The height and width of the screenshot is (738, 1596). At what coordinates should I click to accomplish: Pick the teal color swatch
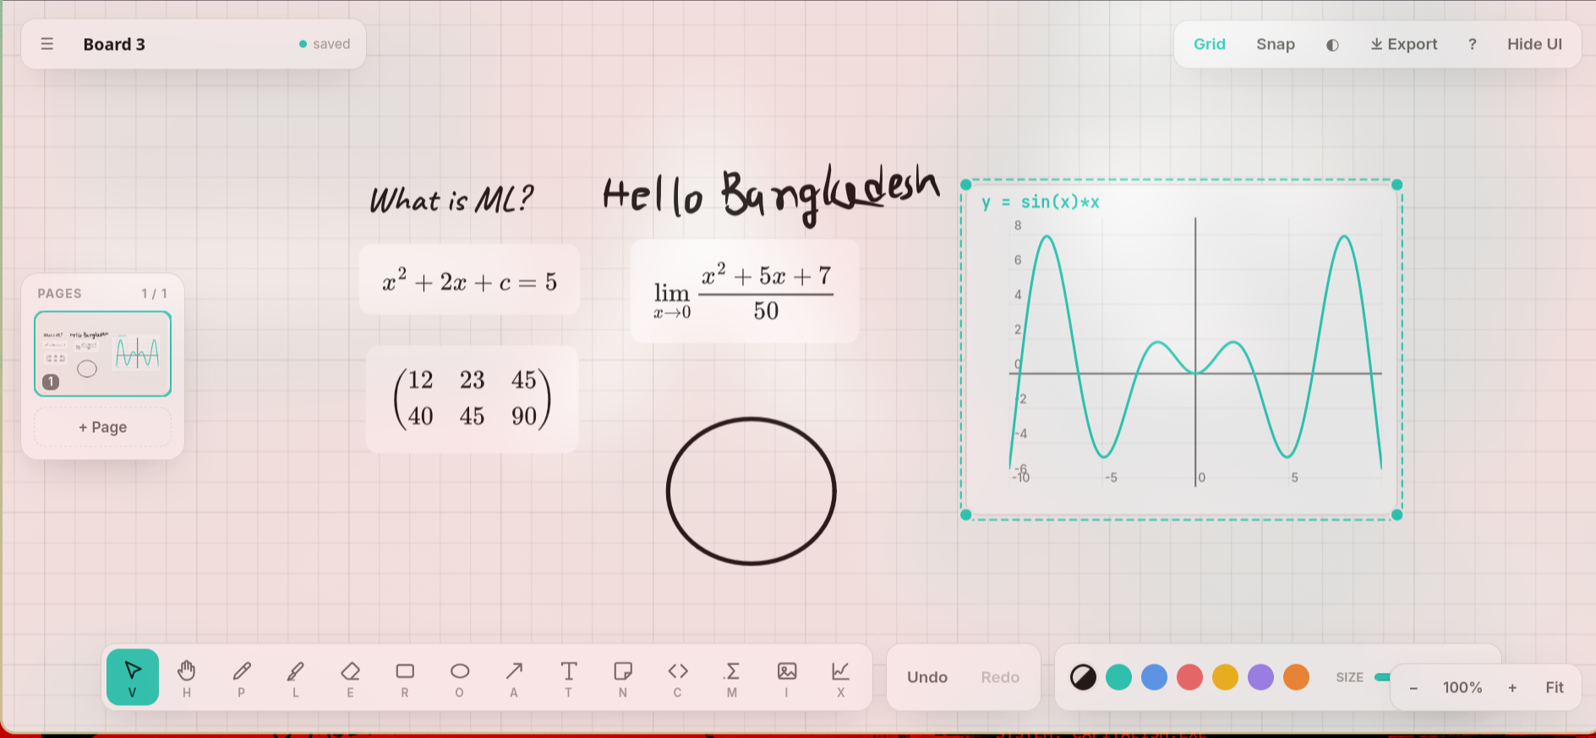point(1118,677)
